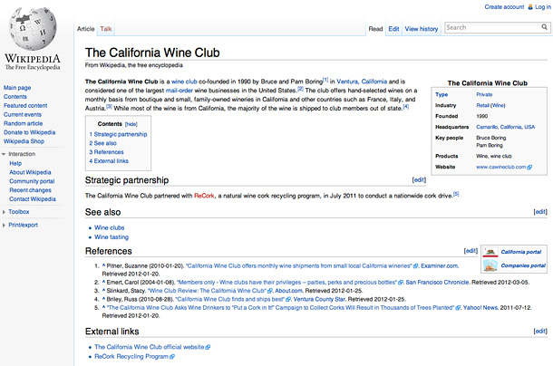Viewport: 553px width, 366px height.
Task: Open California Wine Club official website link
Action: pyautogui.click(x=150, y=347)
